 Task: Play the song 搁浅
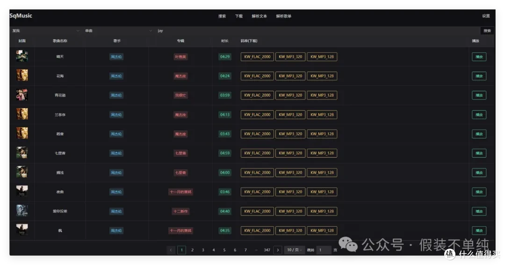tap(479, 173)
